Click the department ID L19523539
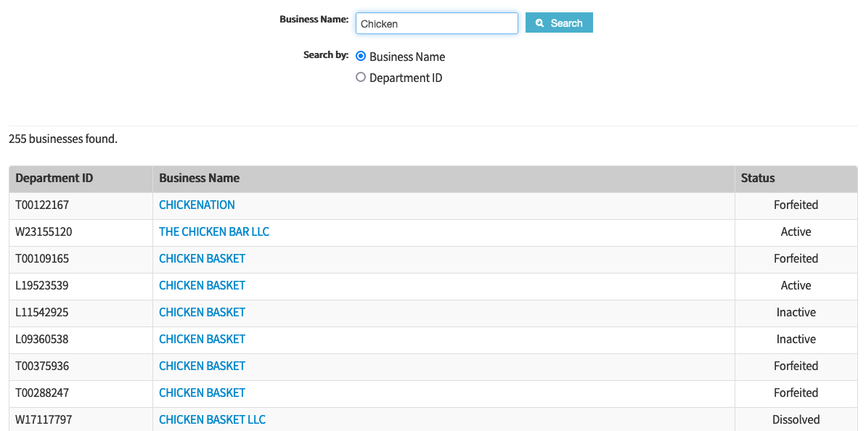Screen dimensions: 866x431 [42, 285]
